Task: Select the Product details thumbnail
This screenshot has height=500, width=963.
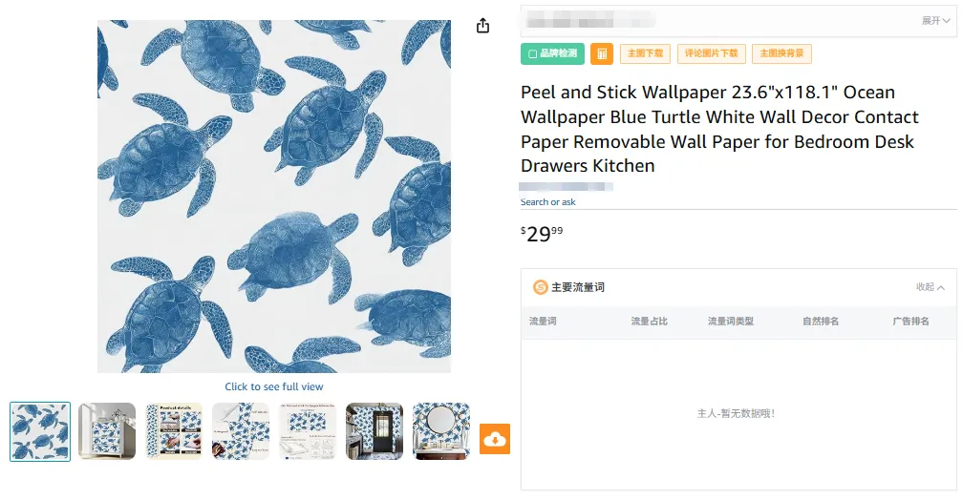Action: pyautogui.click(x=174, y=431)
